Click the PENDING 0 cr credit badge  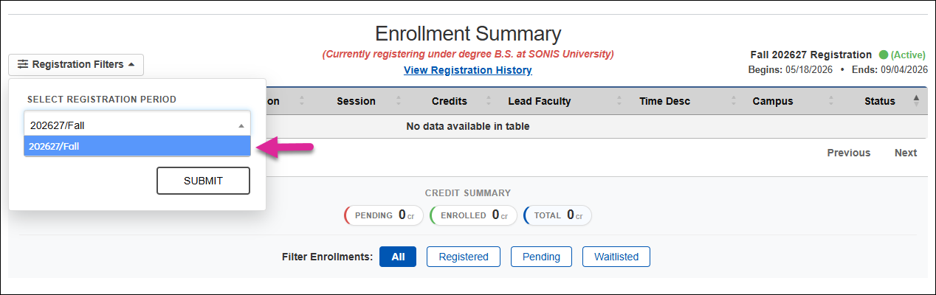pos(384,215)
